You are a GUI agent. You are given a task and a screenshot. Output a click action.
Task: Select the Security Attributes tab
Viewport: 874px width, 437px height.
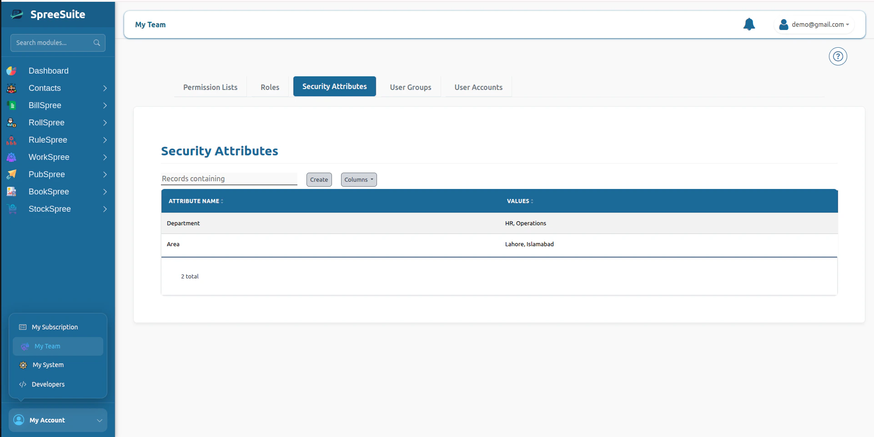coord(335,86)
